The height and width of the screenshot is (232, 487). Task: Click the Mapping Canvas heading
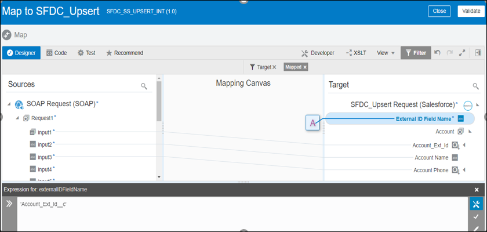pos(243,83)
